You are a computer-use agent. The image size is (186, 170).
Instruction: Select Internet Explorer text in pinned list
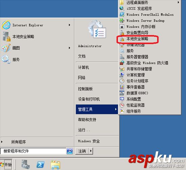coord(28,25)
